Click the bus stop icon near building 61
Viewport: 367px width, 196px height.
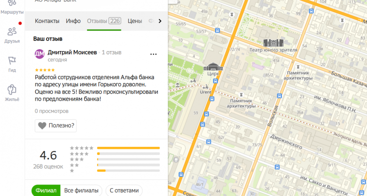coord(208,142)
